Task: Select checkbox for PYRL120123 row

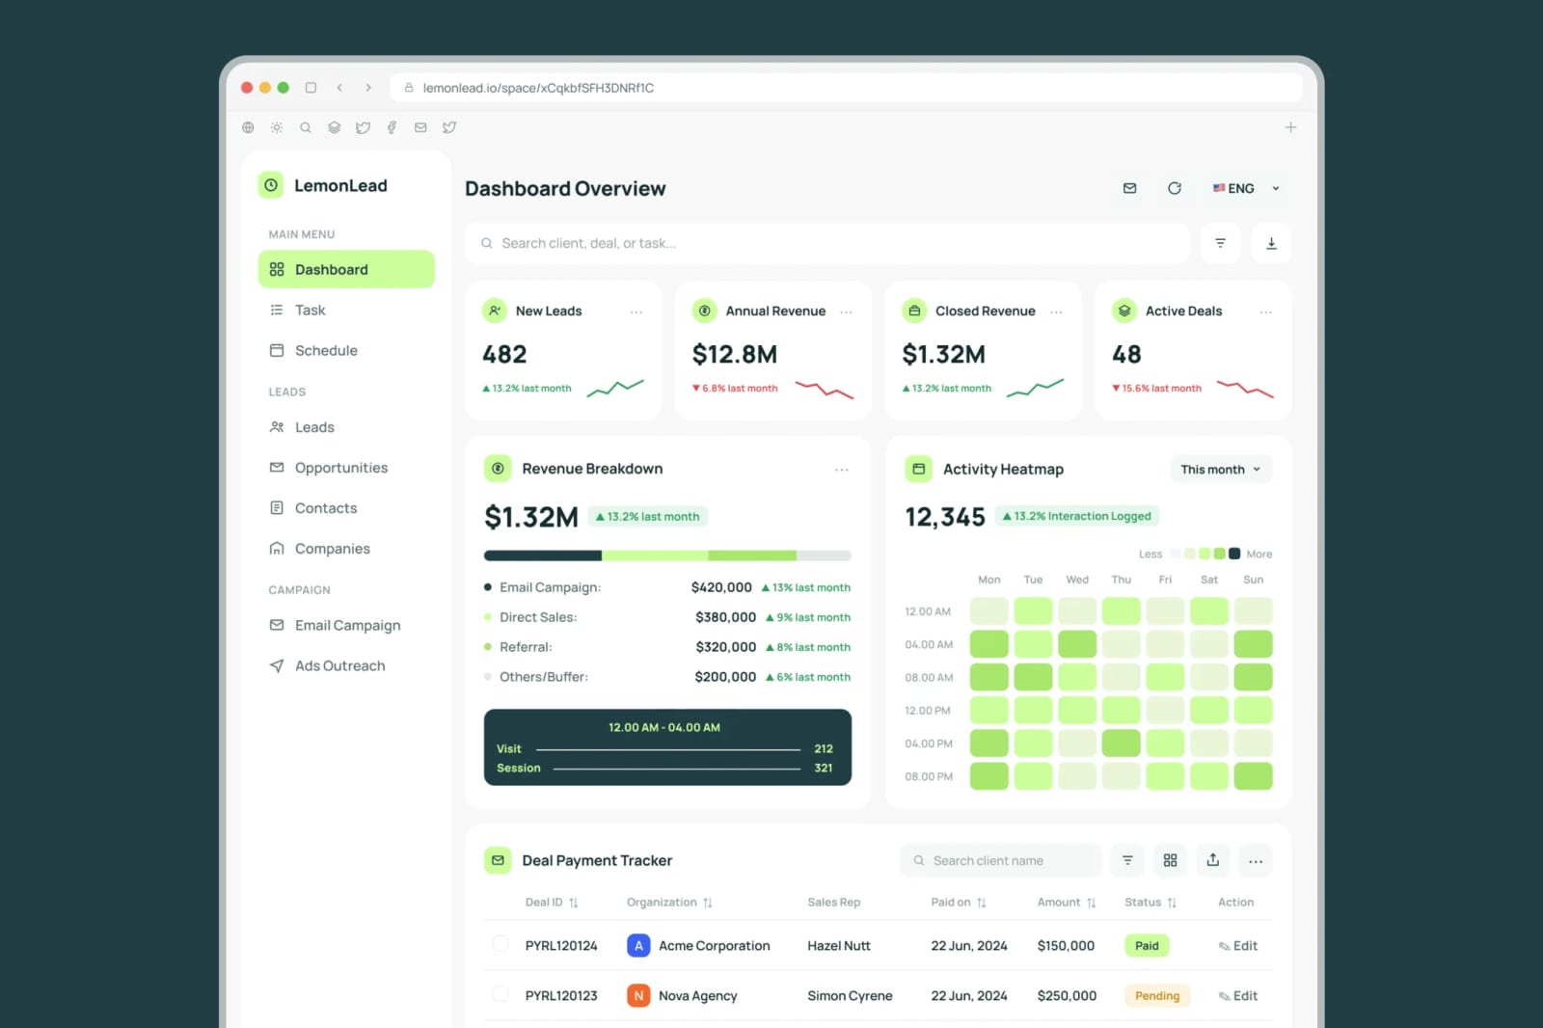Action: pos(501,994)
